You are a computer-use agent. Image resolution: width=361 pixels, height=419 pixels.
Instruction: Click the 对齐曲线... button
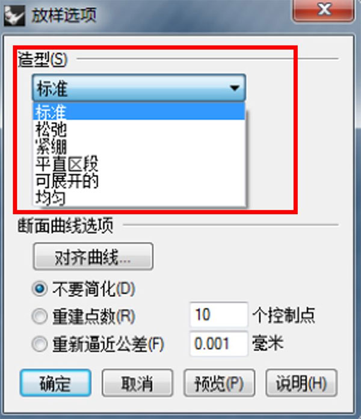[x=93, y=256]
